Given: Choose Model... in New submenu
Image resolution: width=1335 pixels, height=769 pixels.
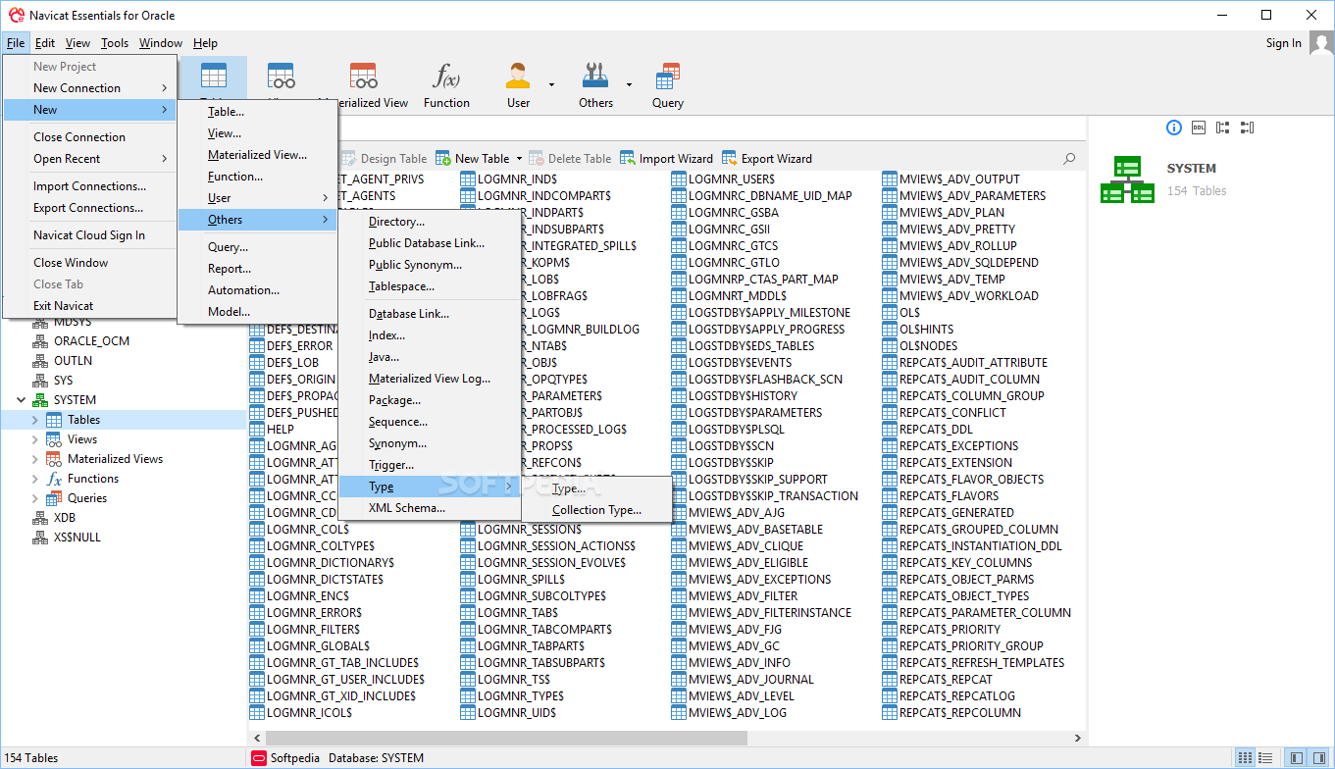Looking at the screenshot, I should pos(257,312).
